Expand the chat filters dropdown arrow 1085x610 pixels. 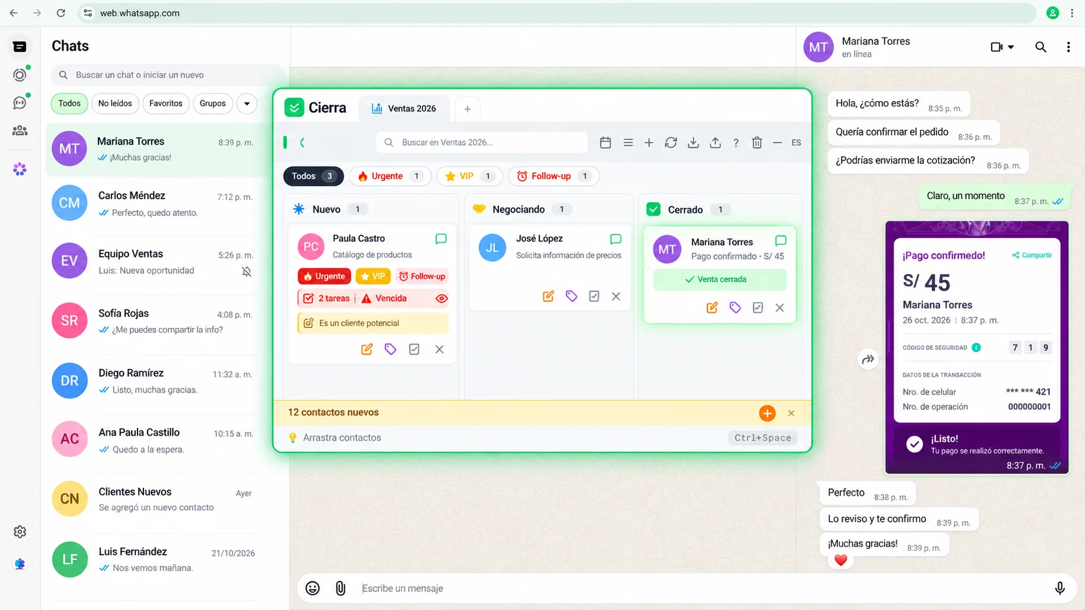pyautogui.click(x=247, y=104)
